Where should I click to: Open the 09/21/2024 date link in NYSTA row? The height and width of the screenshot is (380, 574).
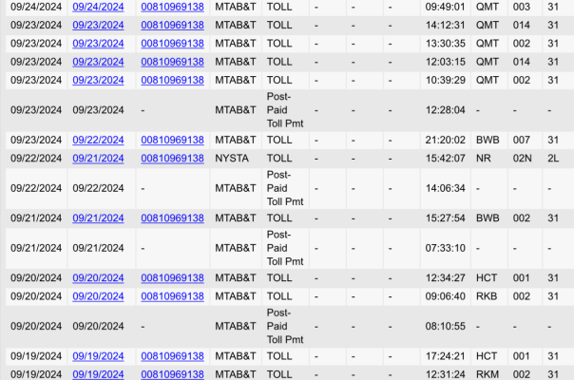pos(98,158)
